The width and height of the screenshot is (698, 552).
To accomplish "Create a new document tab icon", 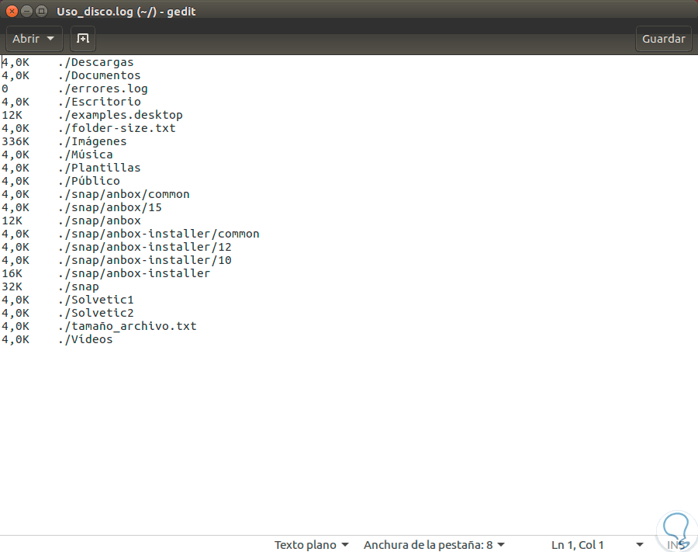I will [83, 39].
